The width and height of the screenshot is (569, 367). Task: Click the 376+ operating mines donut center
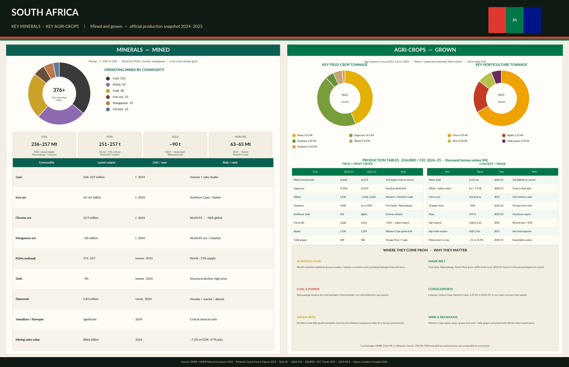pyautogui.click(x=59, y=94)
